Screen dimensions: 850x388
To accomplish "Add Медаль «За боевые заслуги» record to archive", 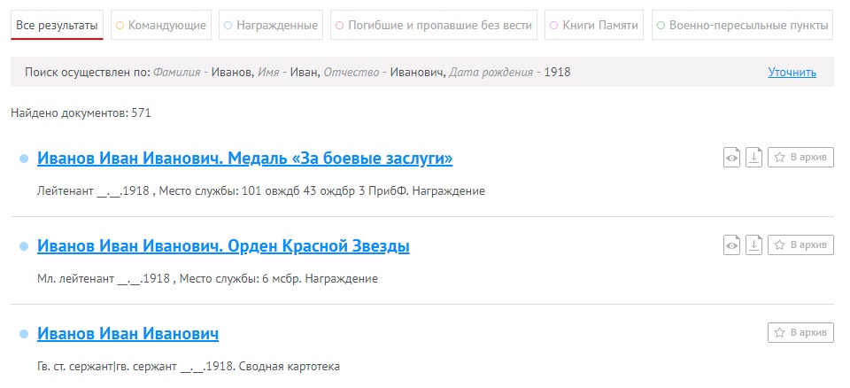I will 800,158.
